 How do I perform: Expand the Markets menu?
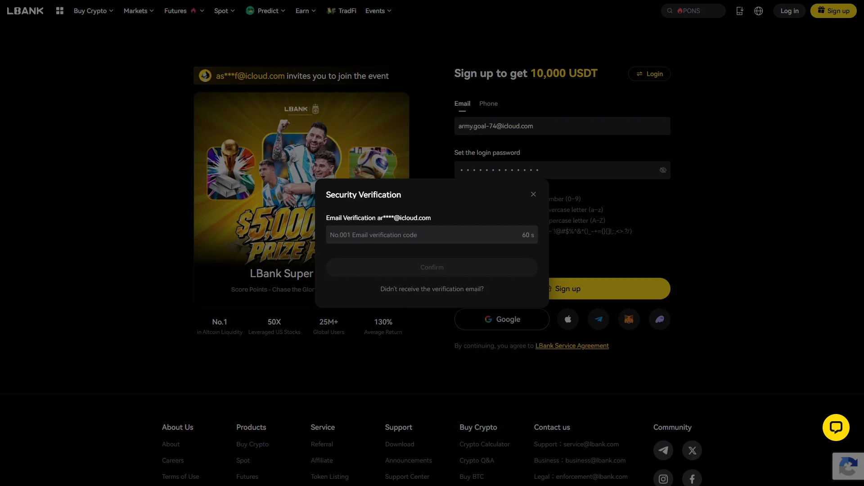tap(139, 11)
